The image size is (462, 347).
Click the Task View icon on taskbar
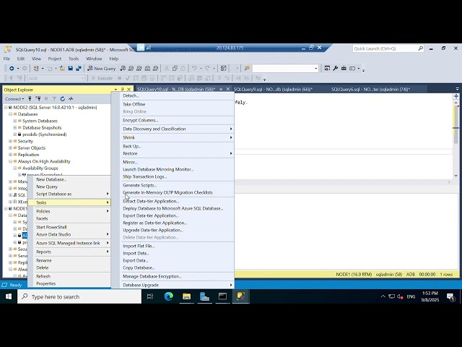click(150, 296)
